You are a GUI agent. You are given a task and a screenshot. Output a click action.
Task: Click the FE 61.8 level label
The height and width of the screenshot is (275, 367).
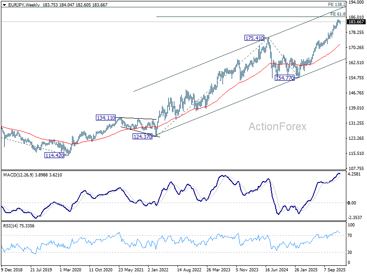[338, 14]
